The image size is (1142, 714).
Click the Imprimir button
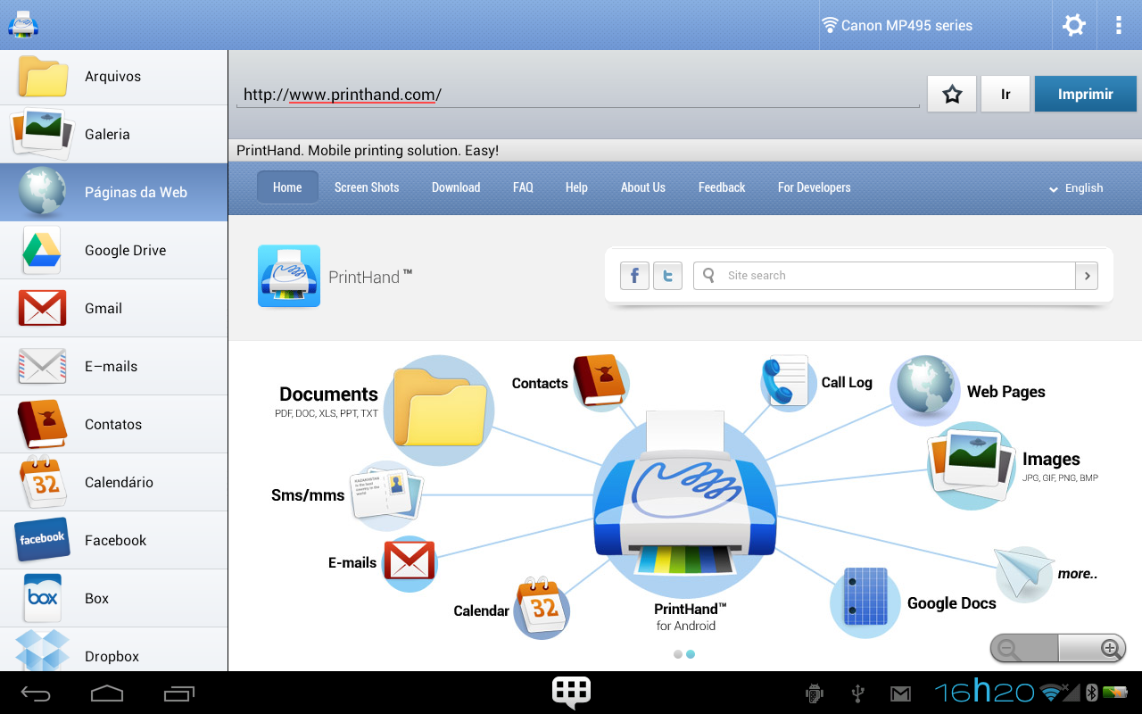point(1086,94)
